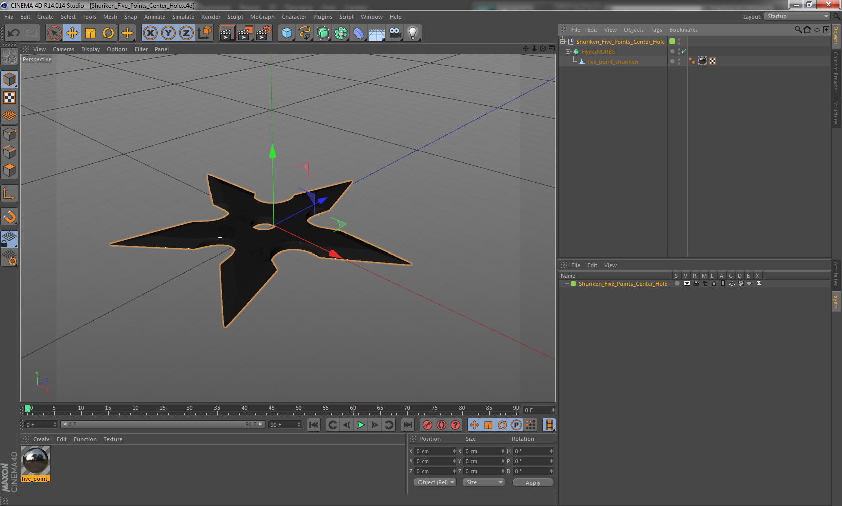Switch to Polygons mode
The width and height of the screenshot is (842, 506).
(x=10, y=170)
